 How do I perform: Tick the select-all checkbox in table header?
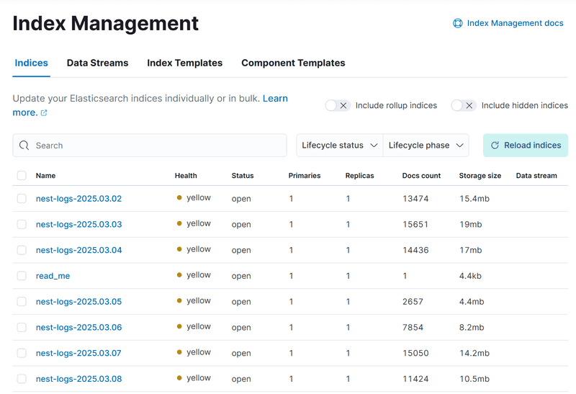pos(22,176)
